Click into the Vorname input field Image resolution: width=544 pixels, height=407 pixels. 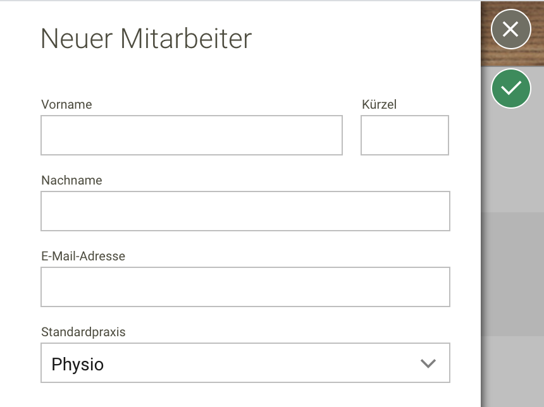(x=191, y=135)
